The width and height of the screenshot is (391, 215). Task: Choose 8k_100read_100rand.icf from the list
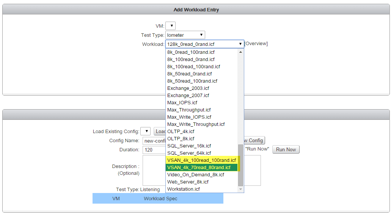[x=202, y=67]
